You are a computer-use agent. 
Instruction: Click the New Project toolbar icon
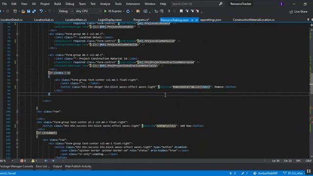[15, 11]
